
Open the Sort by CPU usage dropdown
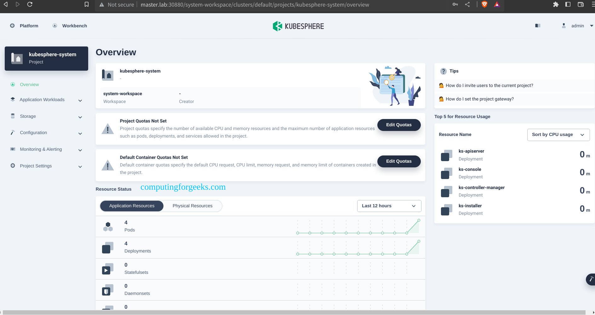tap(558, 135)
